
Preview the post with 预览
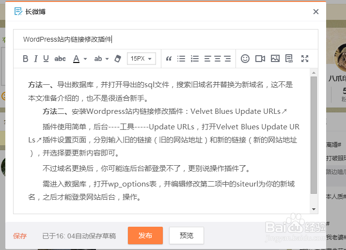click(x=187, y=235)
